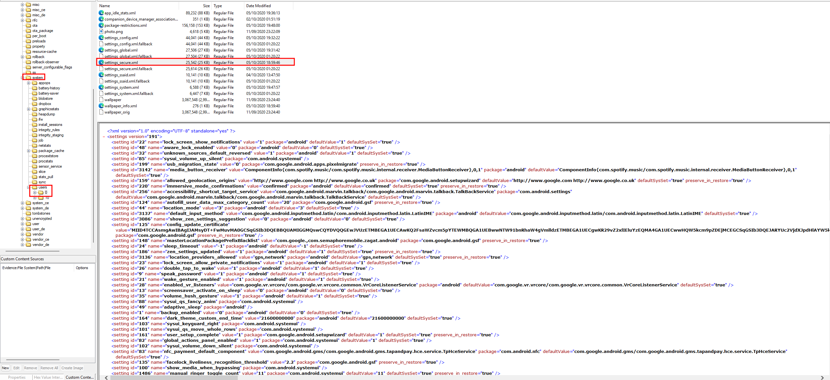
Task: Sort file list by Size column
Action: 195,6
